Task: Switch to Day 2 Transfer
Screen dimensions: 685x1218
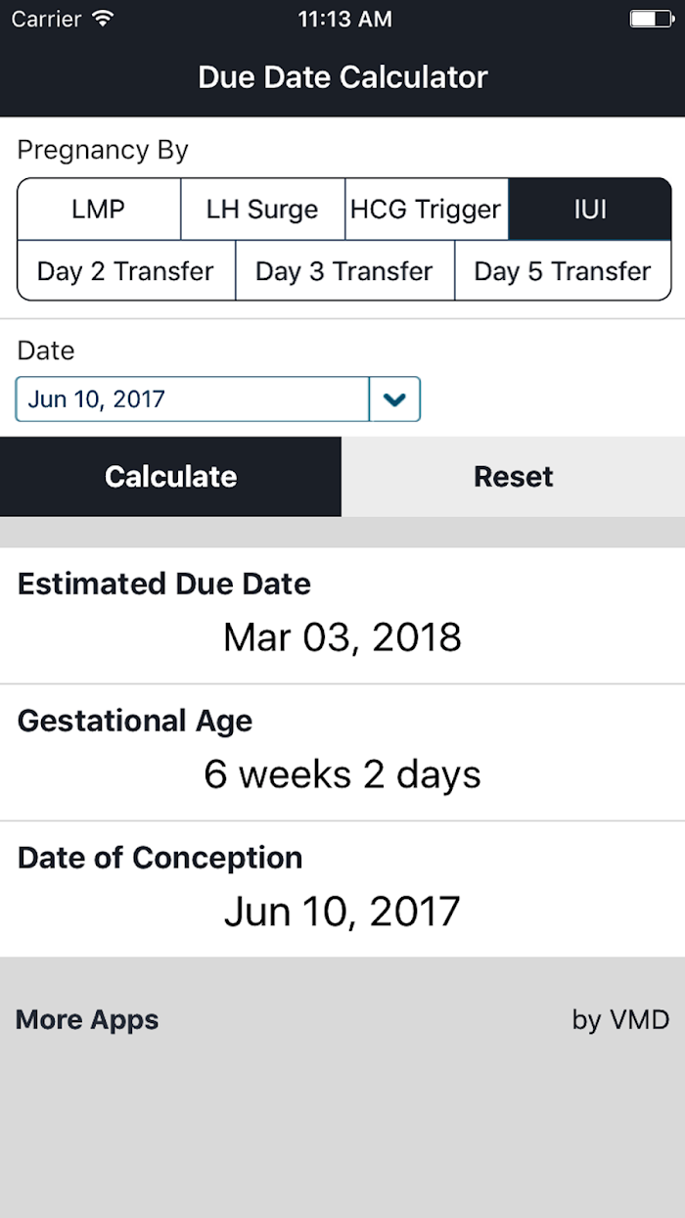Action: [126, 271]
